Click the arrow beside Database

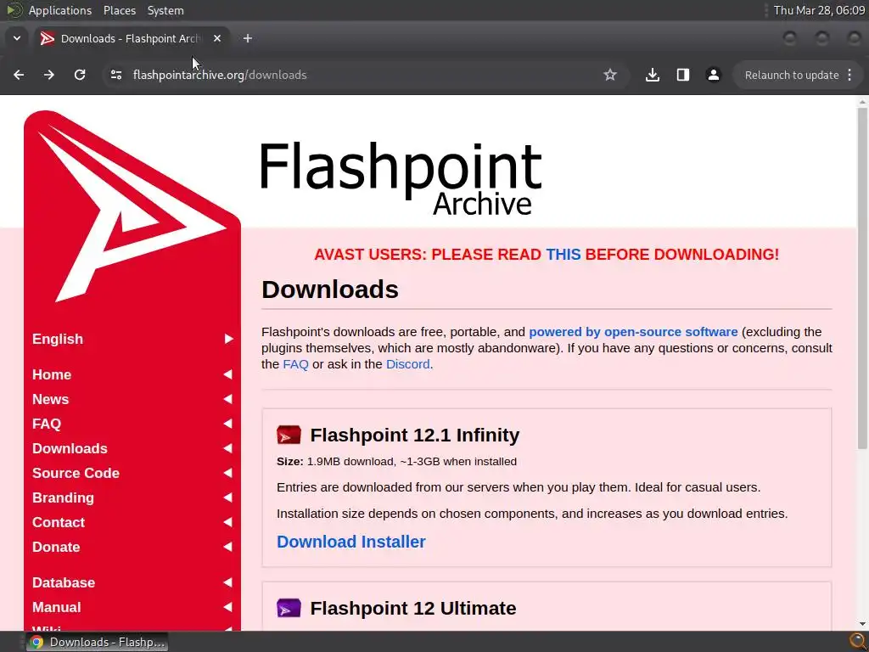pyautogui.click(x=227, y=582)
